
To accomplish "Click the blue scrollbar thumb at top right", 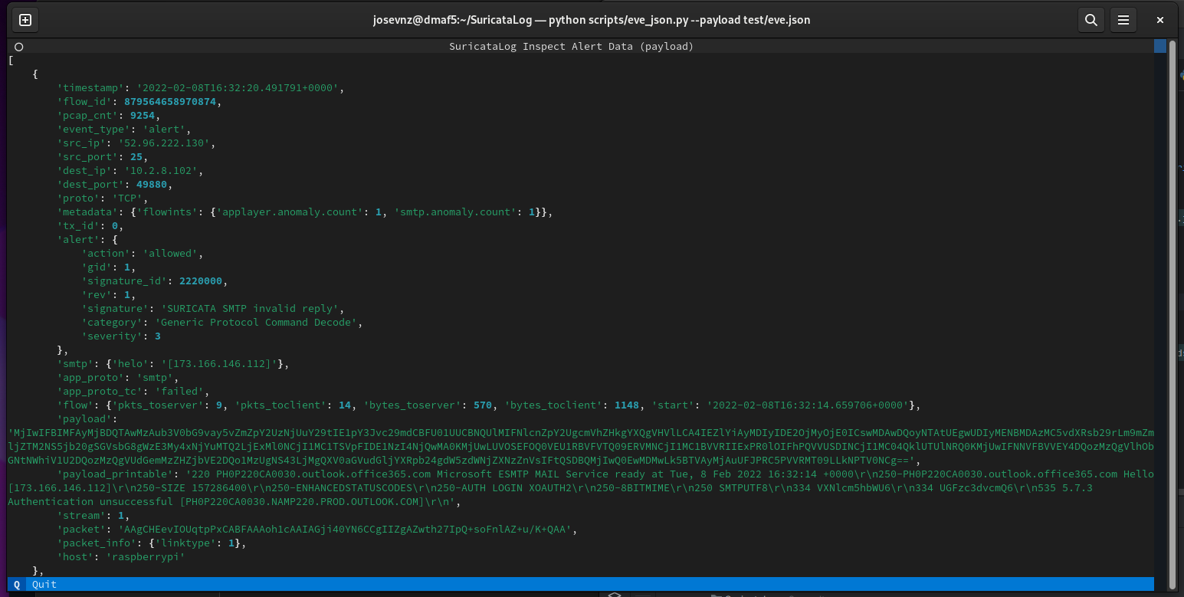I will pos(1159,47).
